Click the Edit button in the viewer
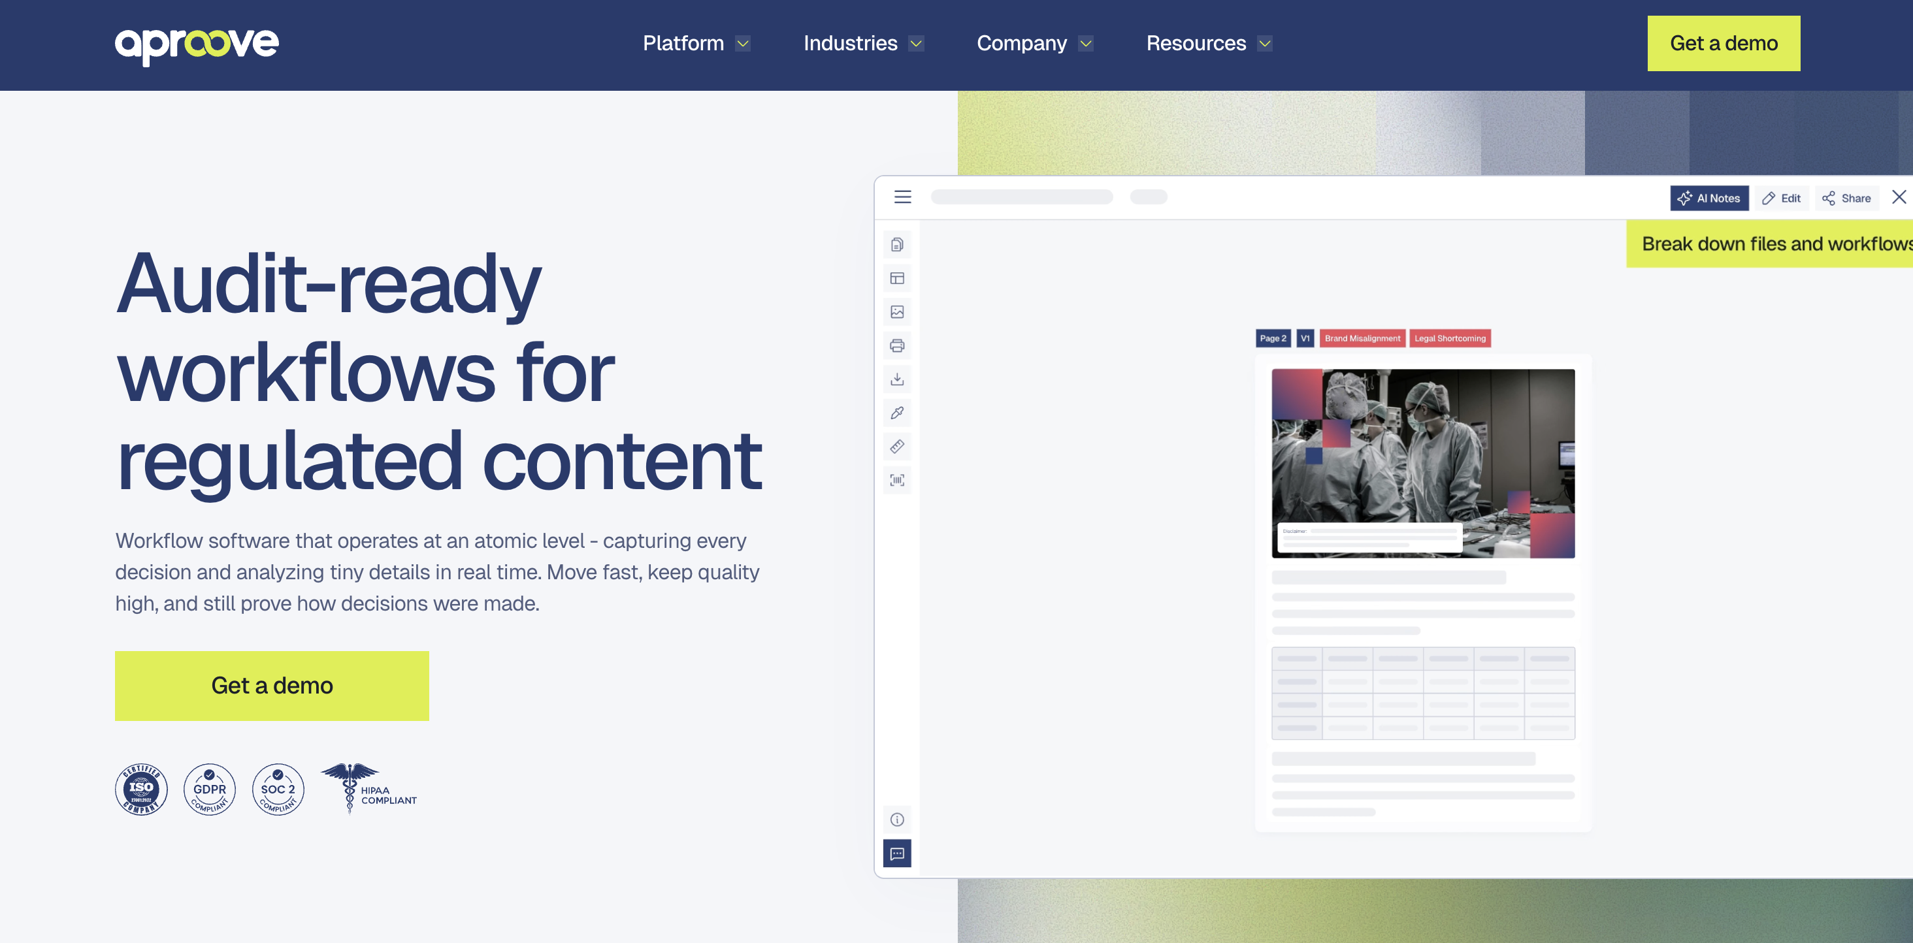Viewport: 1913px width, 943px height. (x=1782, y=199)
